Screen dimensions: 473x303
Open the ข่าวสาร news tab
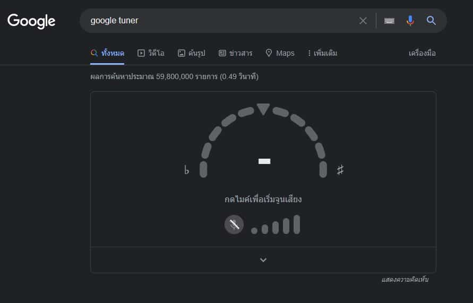click(235, 54)
